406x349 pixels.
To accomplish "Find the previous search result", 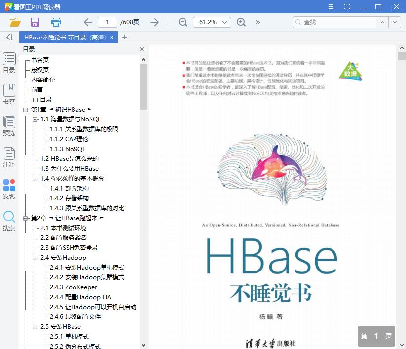I will point(382,22).
